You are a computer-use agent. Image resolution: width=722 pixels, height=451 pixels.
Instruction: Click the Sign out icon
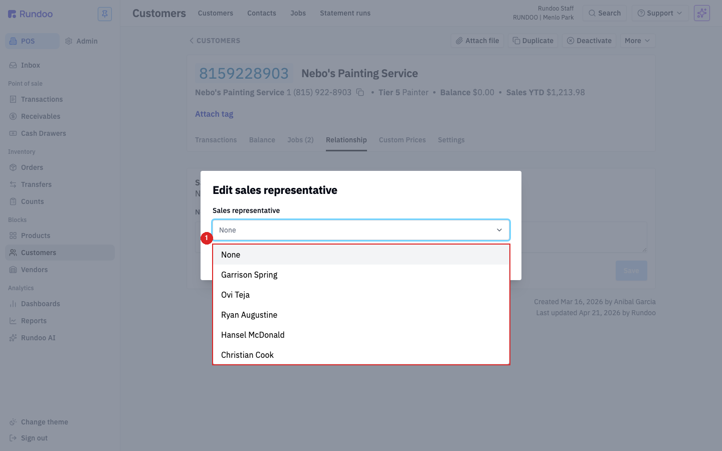13,438
